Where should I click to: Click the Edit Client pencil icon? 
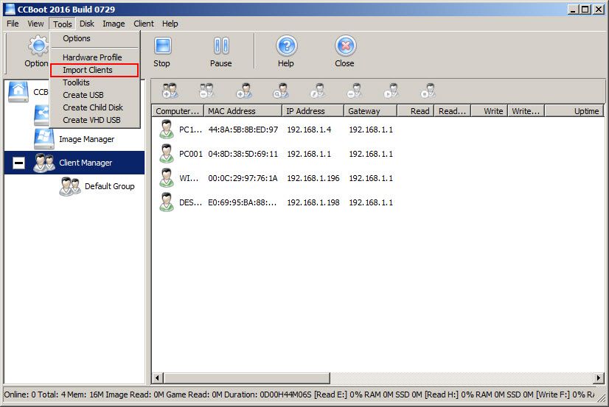click(318, 91)
